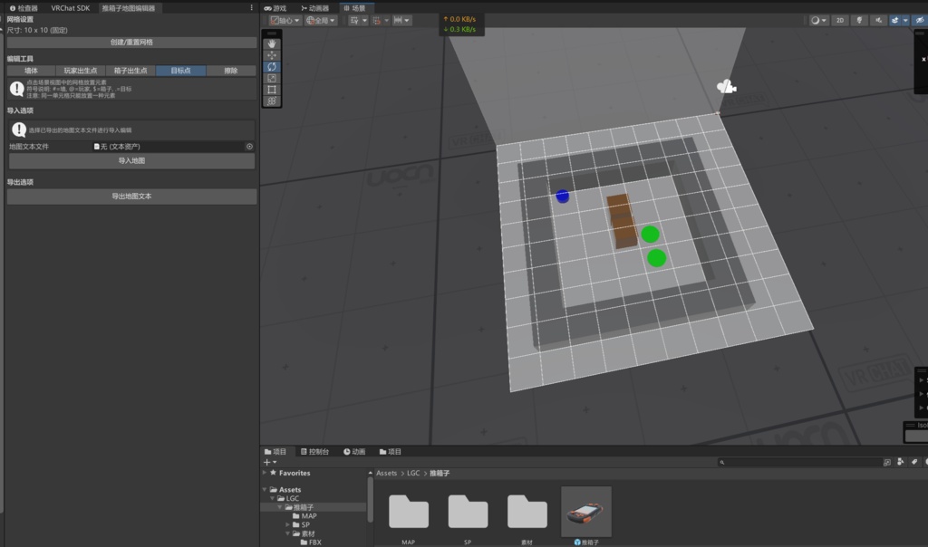Open the asset object picker circle
The image size is (928, 547).
[249, 146]
